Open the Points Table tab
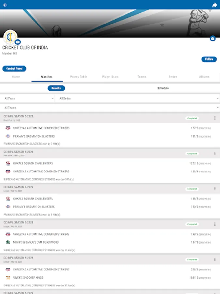Image resolution: width=220 pixels, height=294 pixels. click(79, 77)
